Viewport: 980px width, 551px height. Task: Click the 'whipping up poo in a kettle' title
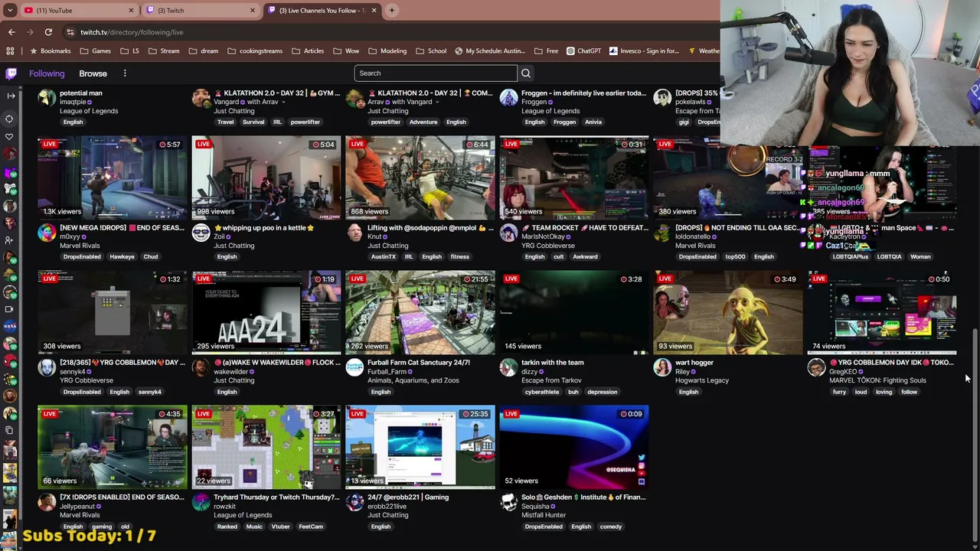click(x=264, y=228)
